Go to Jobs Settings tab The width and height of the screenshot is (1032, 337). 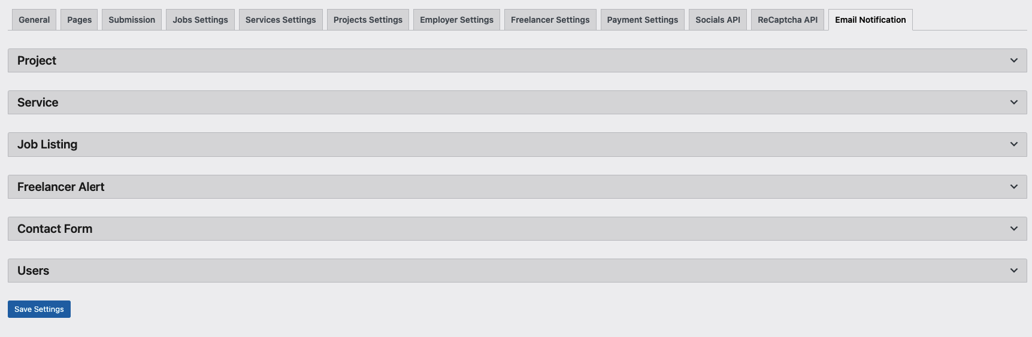(200, 20)
